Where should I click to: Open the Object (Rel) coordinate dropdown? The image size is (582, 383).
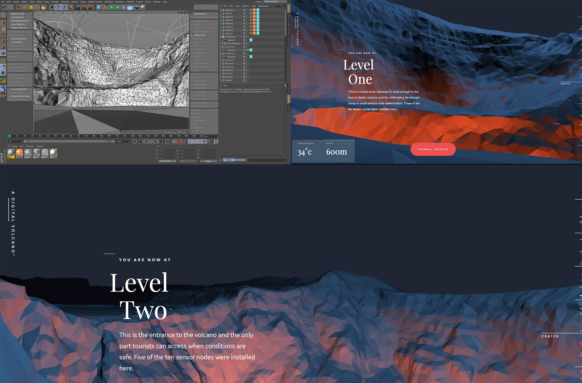click(167, 161)
